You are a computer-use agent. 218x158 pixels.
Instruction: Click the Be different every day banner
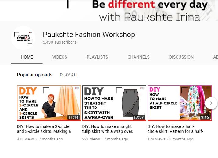[x=149, y=10]
